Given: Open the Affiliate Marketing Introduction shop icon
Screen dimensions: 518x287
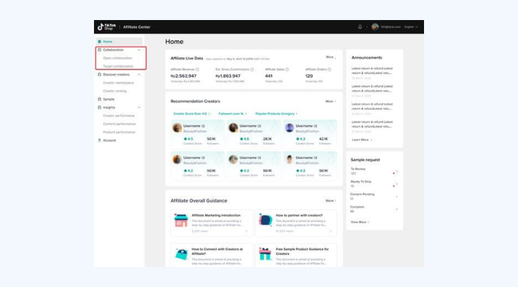Looking at the screenshot, I should pos(180,220).
